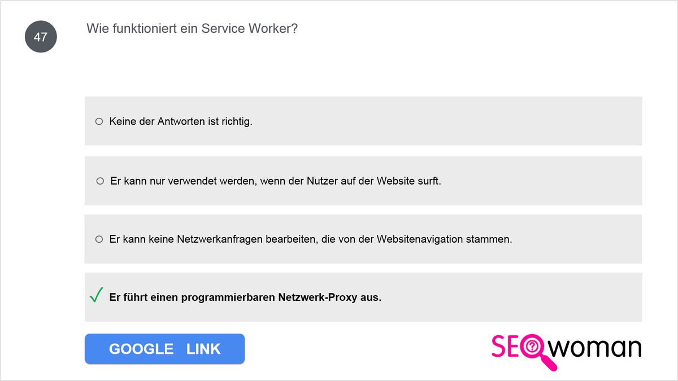
Task: Click the question number 47 badge
Action: click(x=41, y=37)
